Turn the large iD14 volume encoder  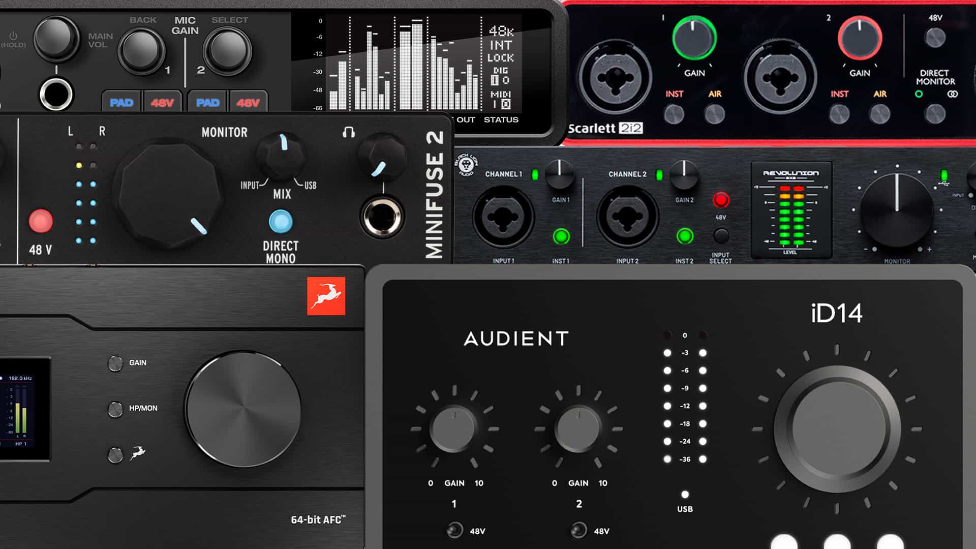(x=837, y=429)
